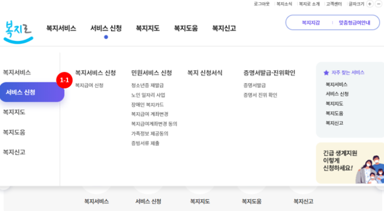Screen dimensions: 384x211
Task: Click 청소년증 재발급 link
Action: [x=147, y=85]
